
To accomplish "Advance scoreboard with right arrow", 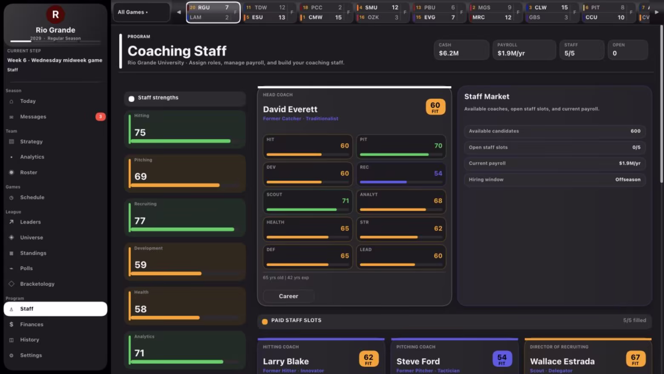I will [656, 12].
